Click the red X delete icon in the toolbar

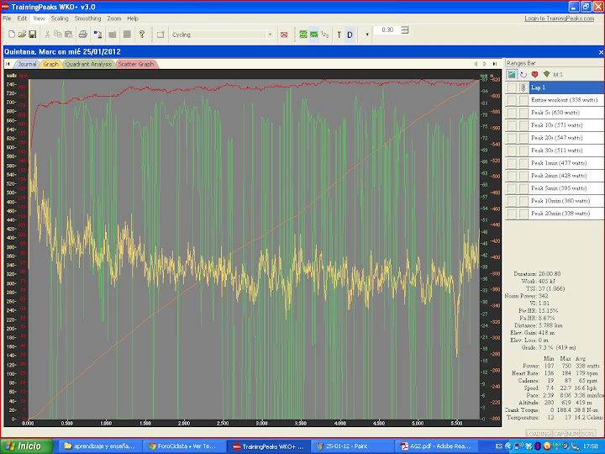pos(284,34)
